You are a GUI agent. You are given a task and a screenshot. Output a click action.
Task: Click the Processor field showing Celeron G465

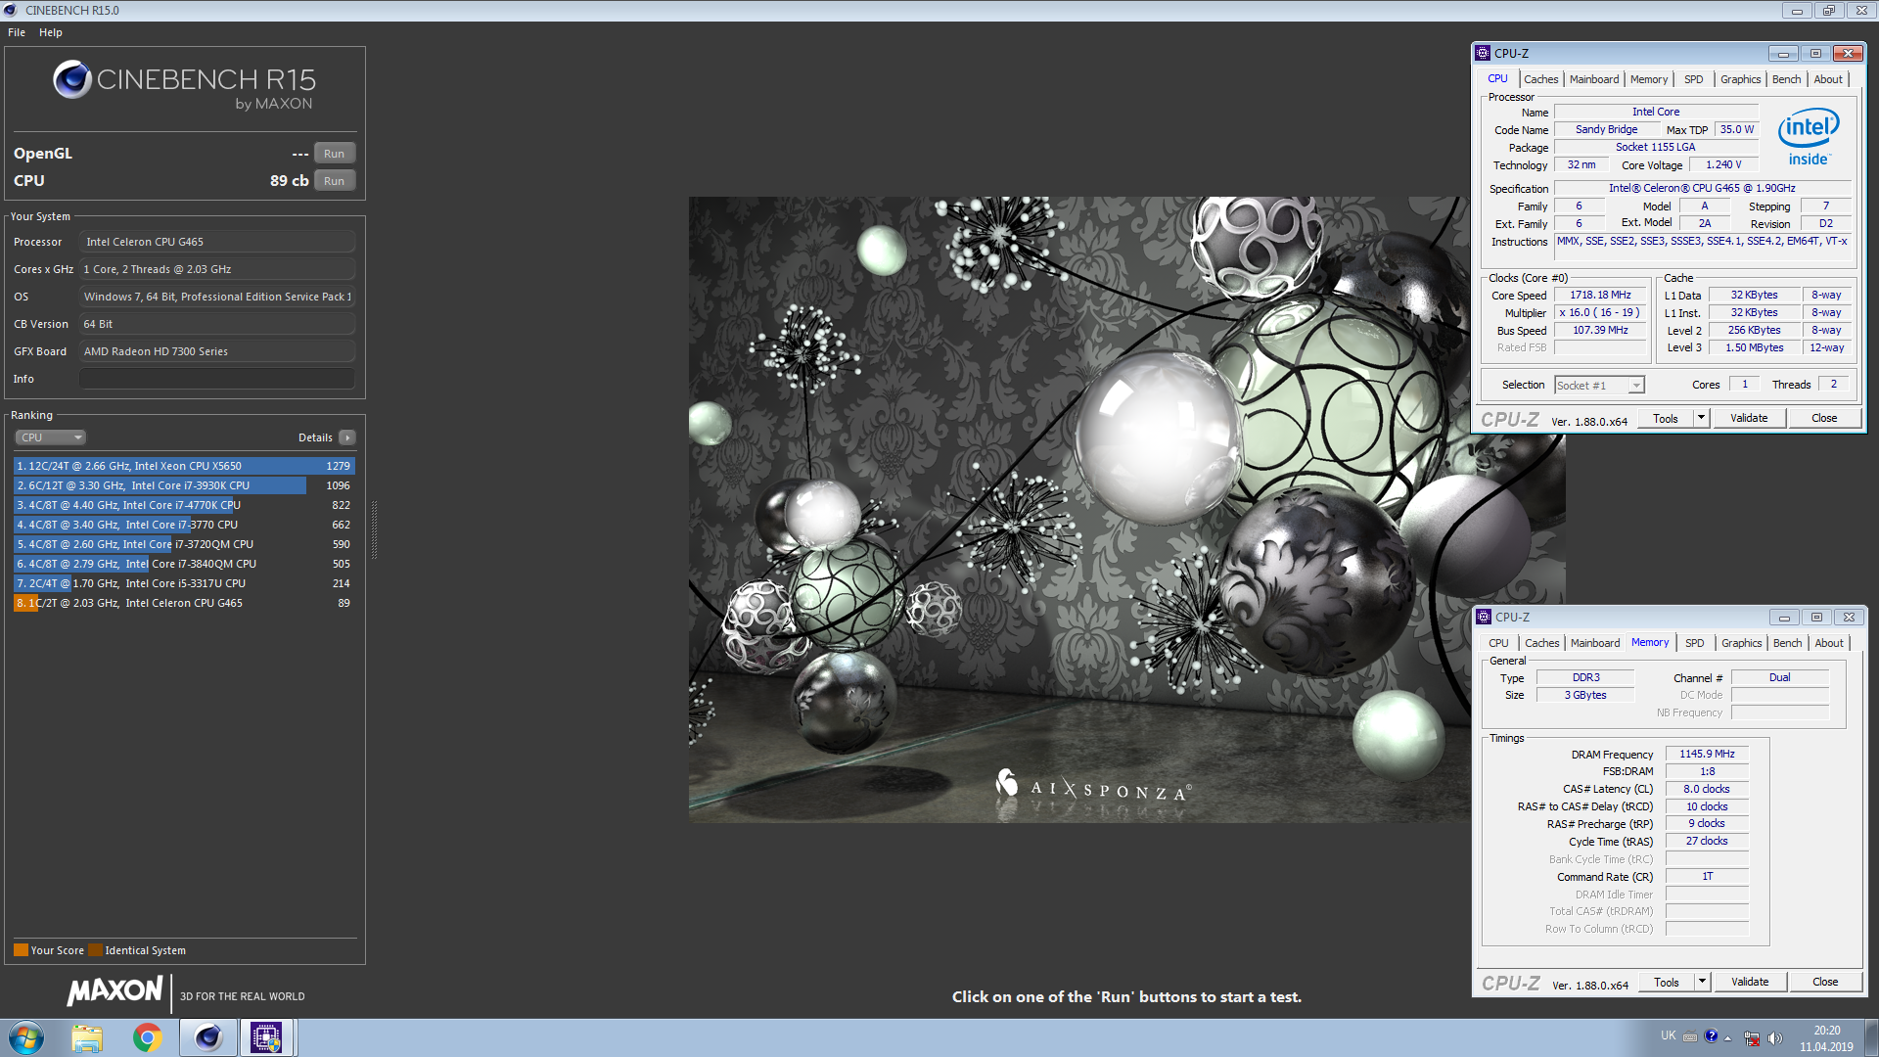[x=216, y=242]
